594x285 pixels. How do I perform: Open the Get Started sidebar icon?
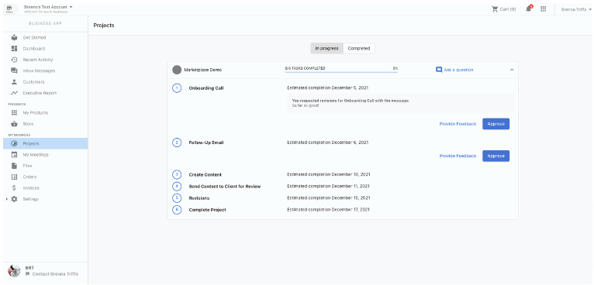coord(15,37)
